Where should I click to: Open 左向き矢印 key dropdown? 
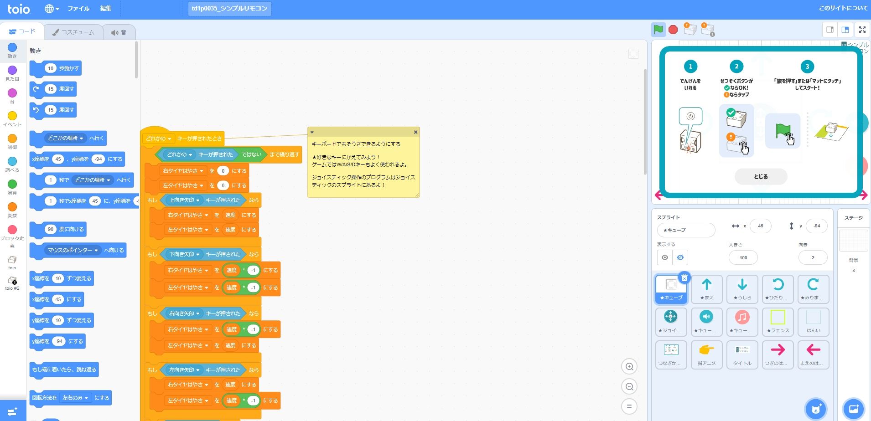(x=184, y=370)
